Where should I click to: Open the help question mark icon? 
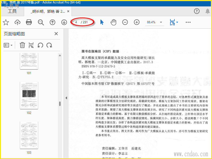[197, 11]
